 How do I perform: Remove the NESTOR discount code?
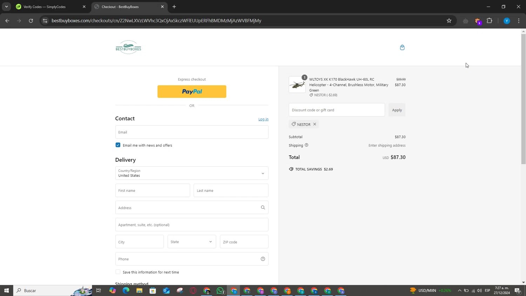coord(315,124)
